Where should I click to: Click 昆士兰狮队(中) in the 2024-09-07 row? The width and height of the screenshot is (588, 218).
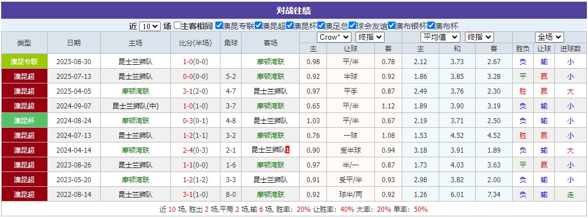pos(136,106)
